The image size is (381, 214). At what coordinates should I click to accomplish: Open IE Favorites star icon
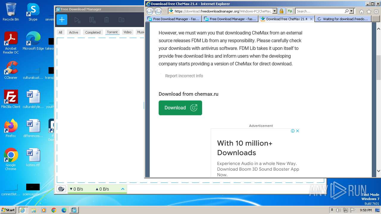[369, 12]
